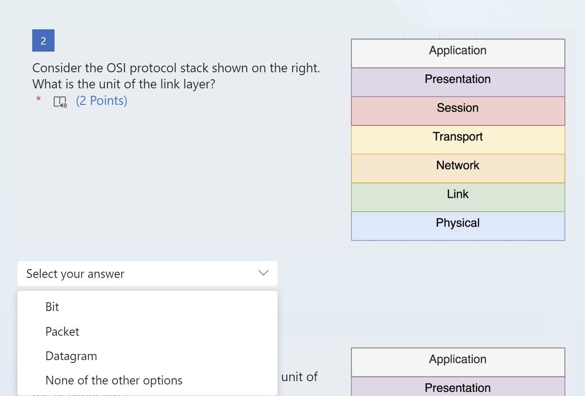Select 'Packet' from the answer list
This screenshot has width=585, height=396.
click(62, 332)
